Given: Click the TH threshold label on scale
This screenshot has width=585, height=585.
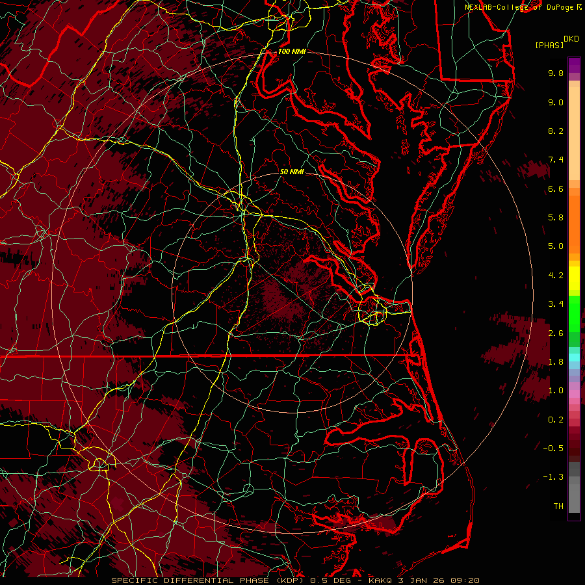Looking at the screenshot, I should click(x=558, y=506).
